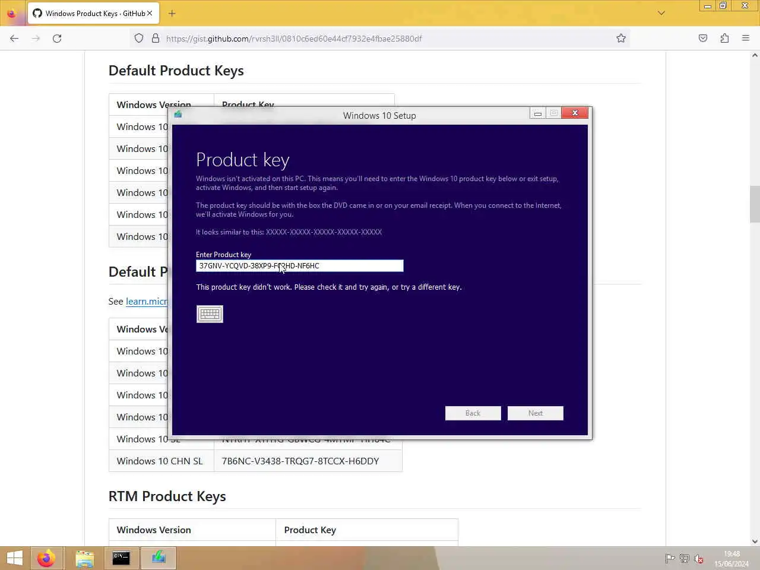Screen dimensions: 760x570
Task: Click the 7B6NC-V3438-TRQG7-8TCCX-H6DDY product key
Action: pyautogui.click(x=300, y=461)
